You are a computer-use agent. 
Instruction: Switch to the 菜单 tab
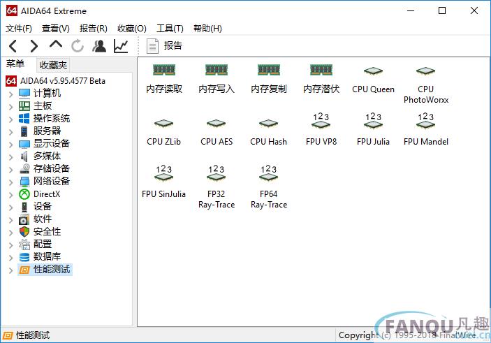pos(15,64)
